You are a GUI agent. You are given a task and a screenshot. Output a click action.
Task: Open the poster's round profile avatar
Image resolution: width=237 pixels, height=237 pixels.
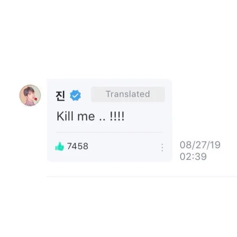pos(30,95)
